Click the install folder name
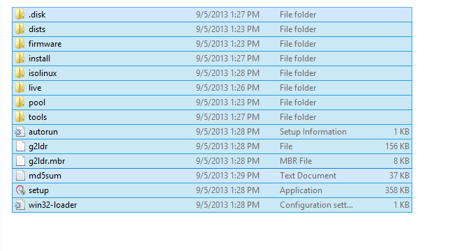The height and width of the screenshot is (251, 473). [39, 59]
